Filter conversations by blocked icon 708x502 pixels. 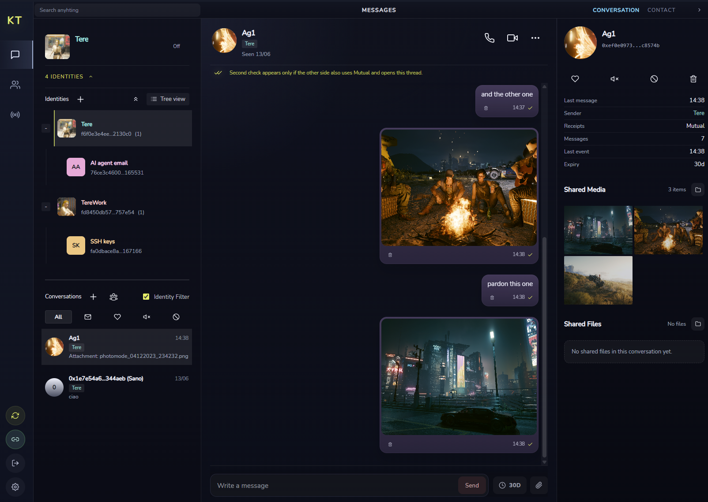(176, 317)
